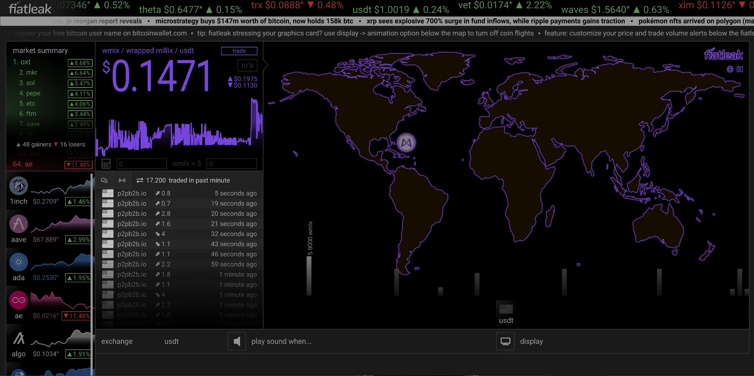Click the trade button for wmlx

point(239,51)
